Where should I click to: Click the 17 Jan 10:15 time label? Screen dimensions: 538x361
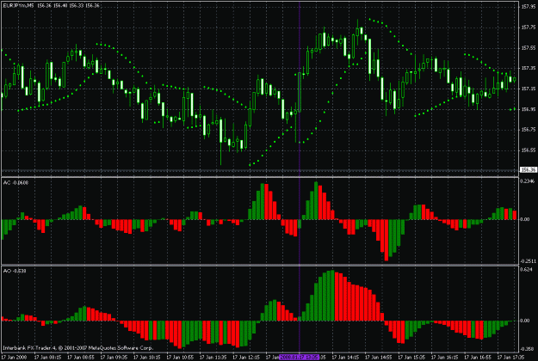coord(146,358)
